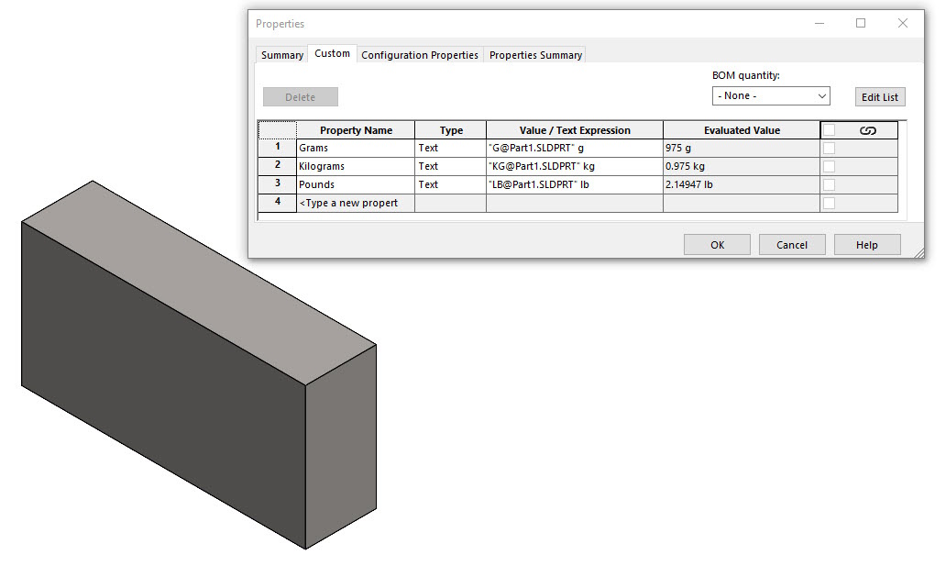
Task: Open the BOM quantity dropdown
Action: pos(771,94)
